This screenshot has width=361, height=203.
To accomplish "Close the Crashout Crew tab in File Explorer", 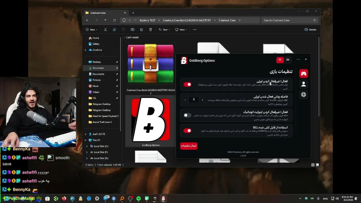I will pos(125,13).
